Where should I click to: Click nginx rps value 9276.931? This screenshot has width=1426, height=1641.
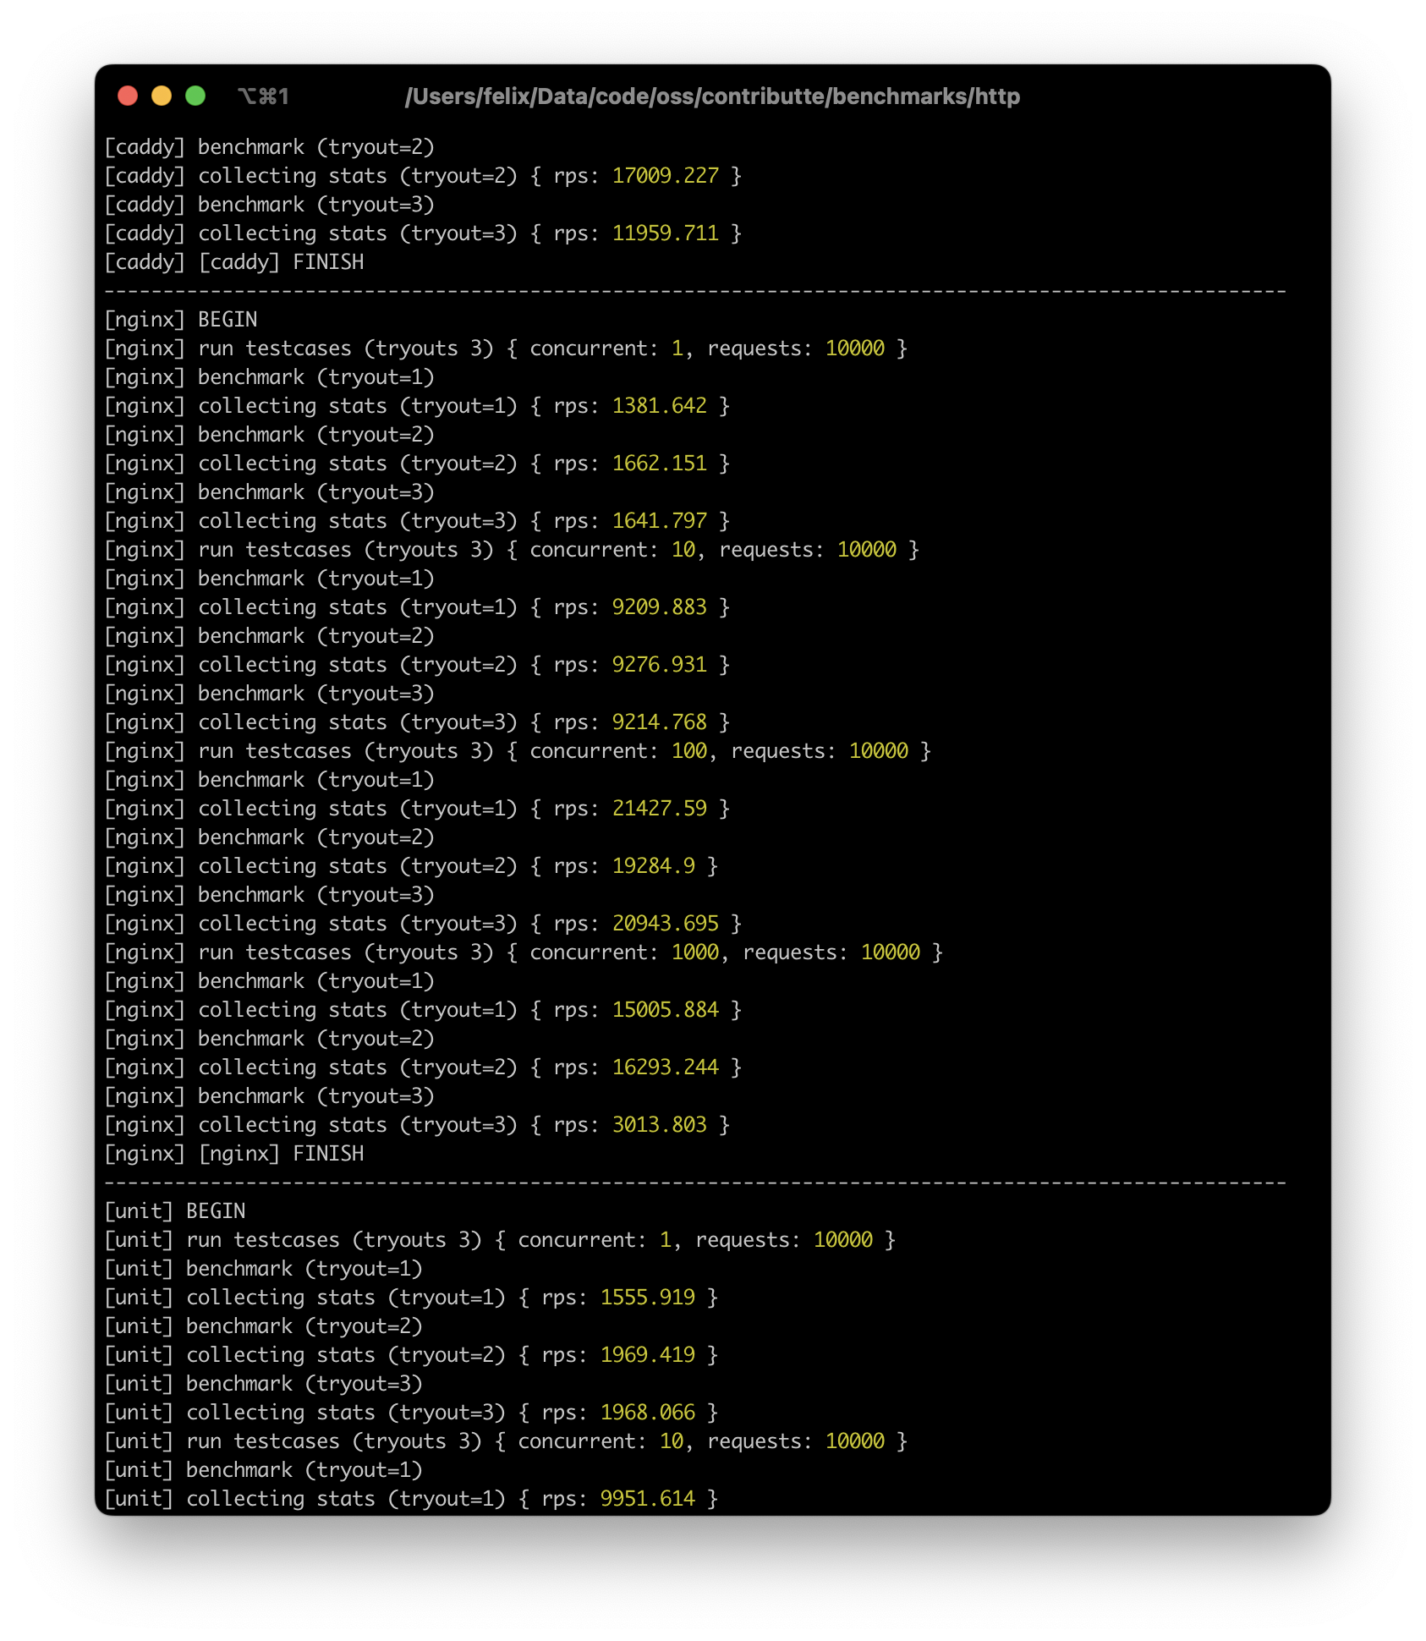pos(659,665)
